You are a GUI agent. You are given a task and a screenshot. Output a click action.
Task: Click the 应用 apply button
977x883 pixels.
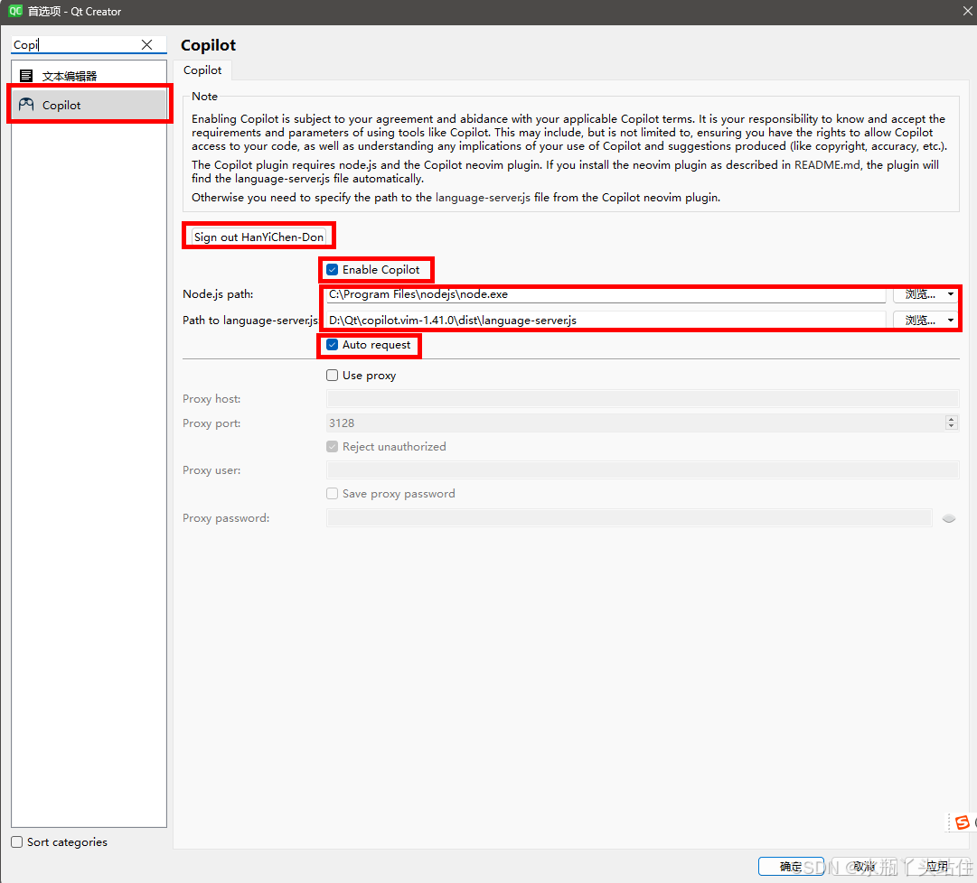(x=935, y=866)
